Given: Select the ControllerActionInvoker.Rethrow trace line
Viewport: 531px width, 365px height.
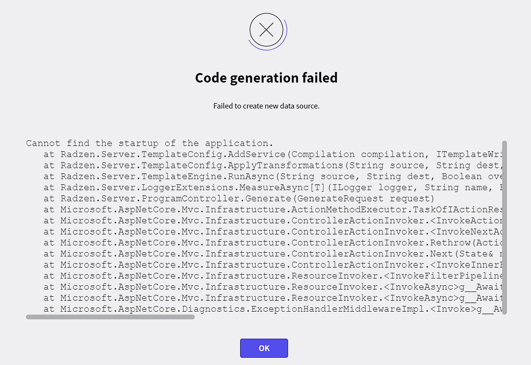Looking at the screenshot, I should point(273,243).
